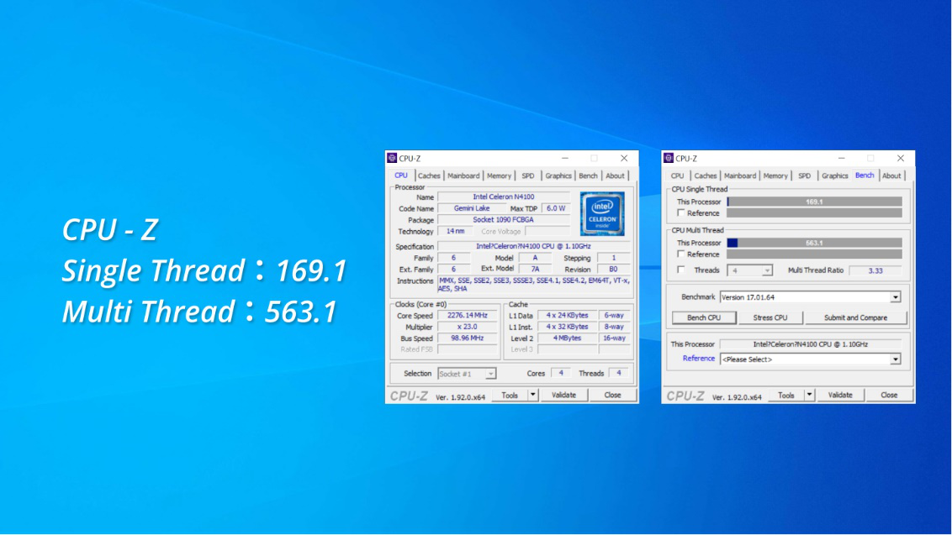Switch to Caches tab in left window

tap(429, 176)
